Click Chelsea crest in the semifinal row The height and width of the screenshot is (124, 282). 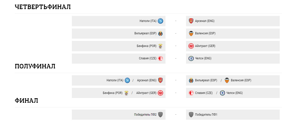[x=223, y=93]
